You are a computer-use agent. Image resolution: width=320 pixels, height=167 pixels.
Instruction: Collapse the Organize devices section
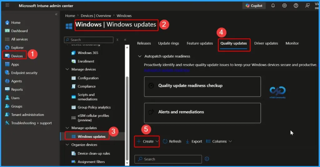click(x=67, y=145)
